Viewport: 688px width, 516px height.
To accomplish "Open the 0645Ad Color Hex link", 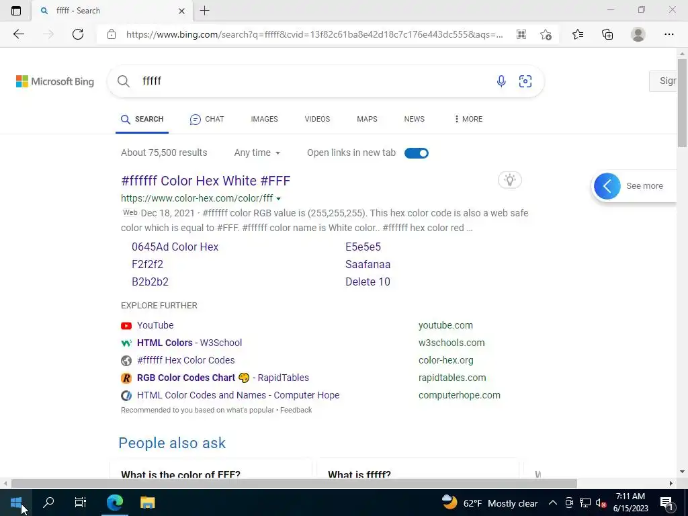I will (x=175, y=247).
